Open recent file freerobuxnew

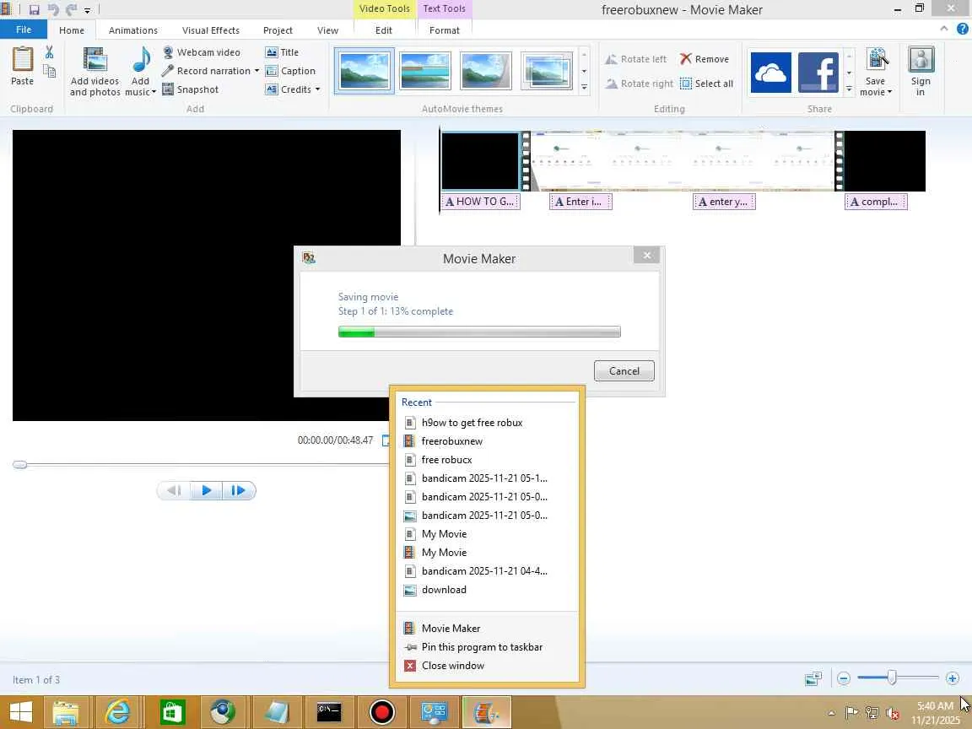487,440
